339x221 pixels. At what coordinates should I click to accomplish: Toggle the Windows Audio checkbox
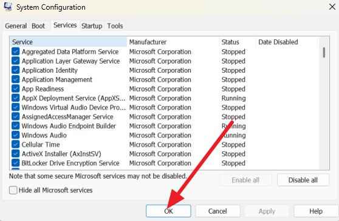click(x=15, y=135)
